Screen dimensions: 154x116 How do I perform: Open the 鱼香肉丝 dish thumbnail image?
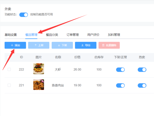tap(38, 85)
